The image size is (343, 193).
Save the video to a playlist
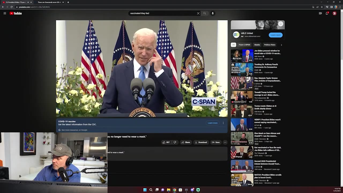click(216, 142)
